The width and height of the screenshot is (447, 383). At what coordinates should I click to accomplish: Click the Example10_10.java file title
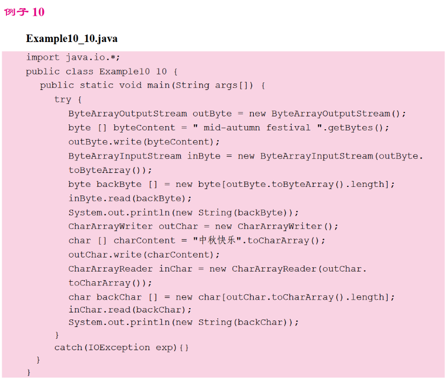pos(72,39)
